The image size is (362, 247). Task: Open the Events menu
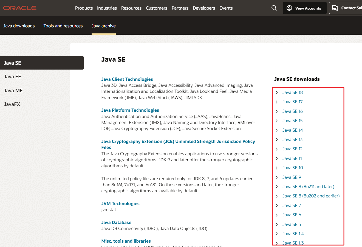pyautogui.click(x=226, y=8)
